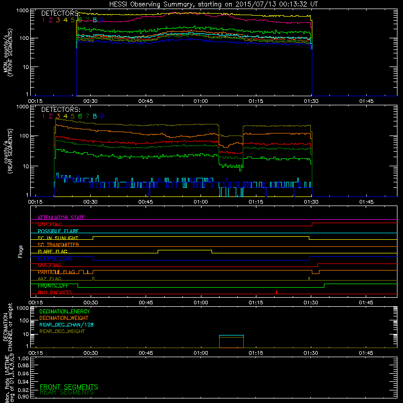Viewport: 403px width, 403px height.
Task: Click the DECIMATION_ENERGY legend entry
Action: pyautogui.click(x=64, y=311)
